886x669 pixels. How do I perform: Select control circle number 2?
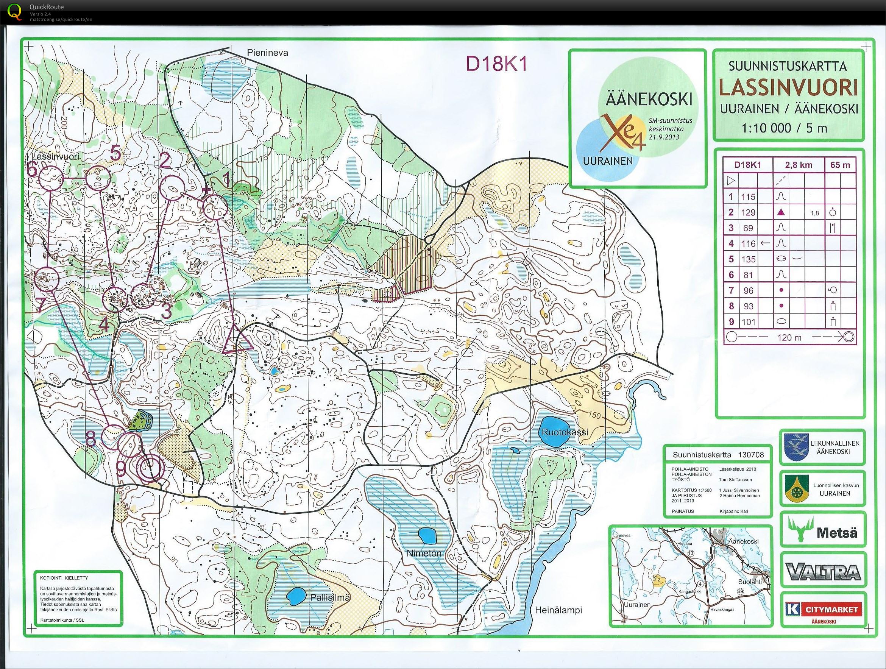point(172,187)
